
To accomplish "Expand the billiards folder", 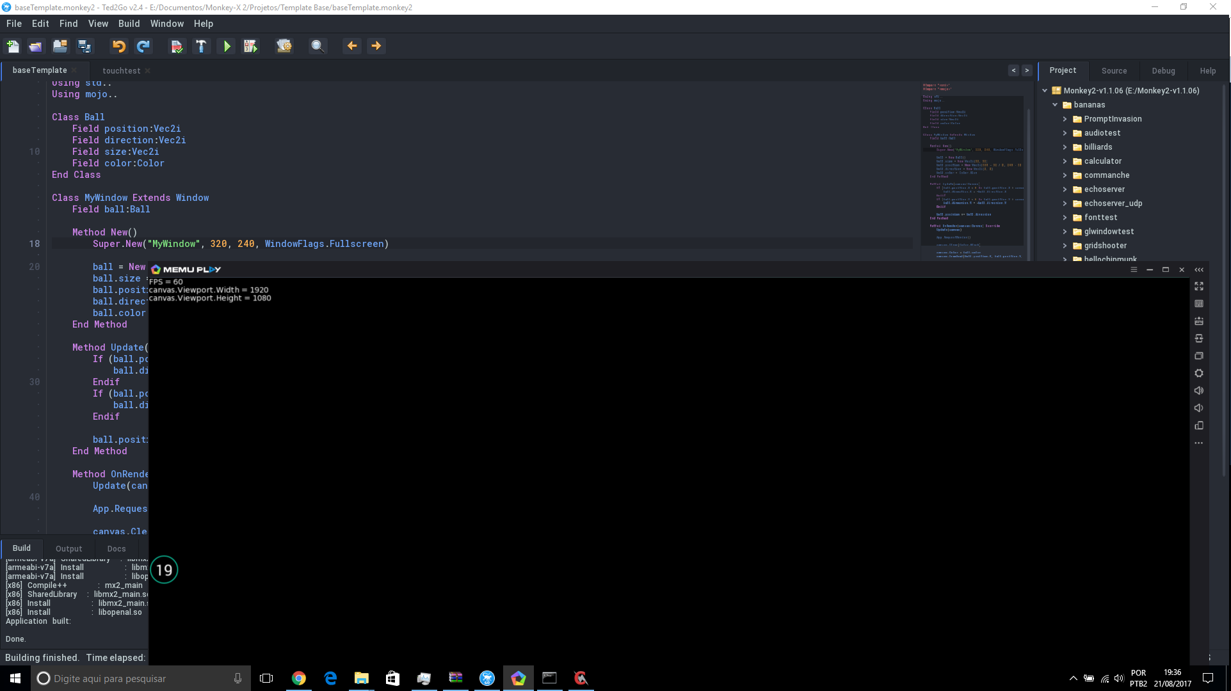I will tap(1065, 147).
